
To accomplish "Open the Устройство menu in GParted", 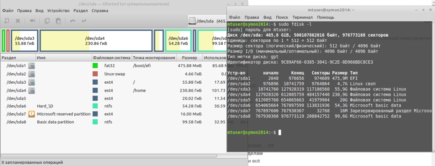I will (59, 11).
